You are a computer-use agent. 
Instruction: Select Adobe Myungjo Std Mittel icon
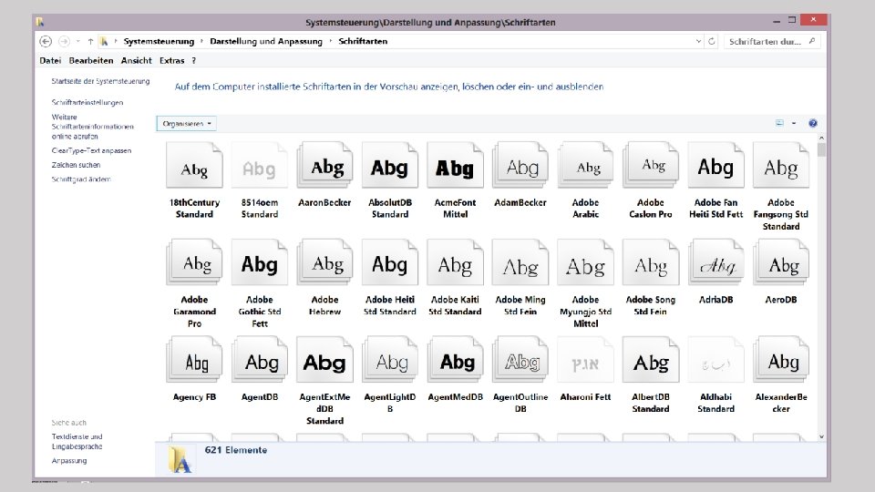click(585, 262)
